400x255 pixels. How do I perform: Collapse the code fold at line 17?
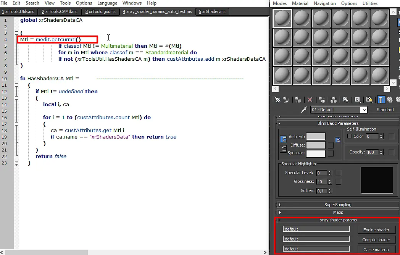pyautogui.click(x=16, y=124)
